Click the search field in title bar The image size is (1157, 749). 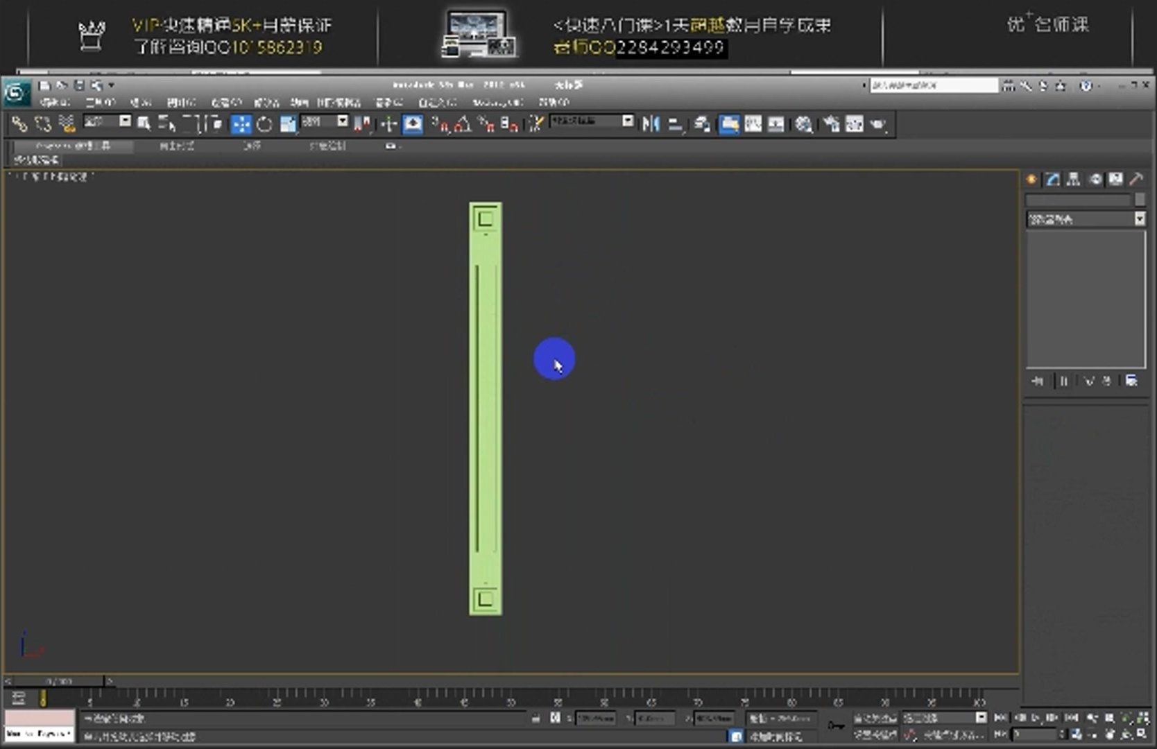click(x=934, y=85)
